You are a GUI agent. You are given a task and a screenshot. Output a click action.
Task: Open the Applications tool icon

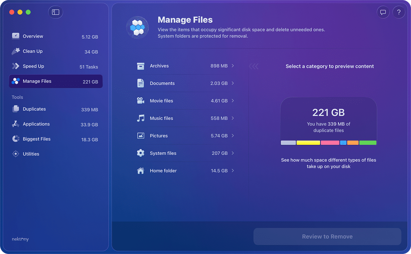tap(16, 124)
